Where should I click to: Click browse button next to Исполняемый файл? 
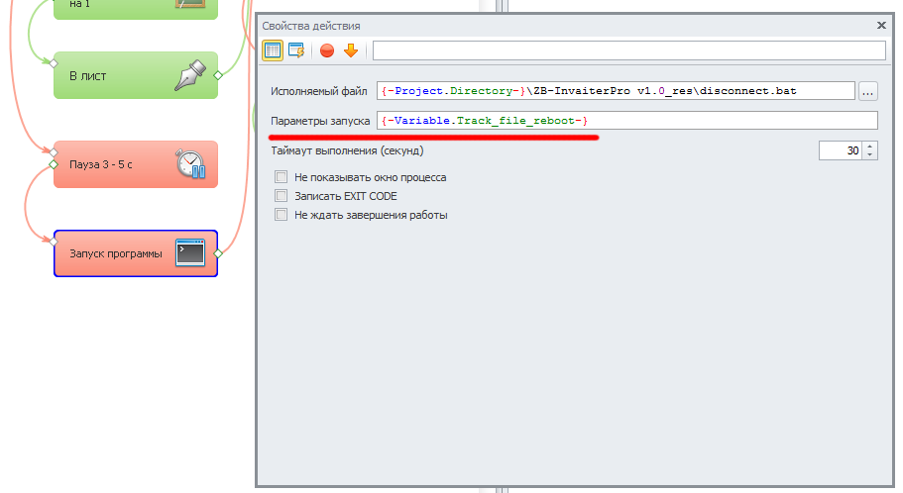point(868,91)
